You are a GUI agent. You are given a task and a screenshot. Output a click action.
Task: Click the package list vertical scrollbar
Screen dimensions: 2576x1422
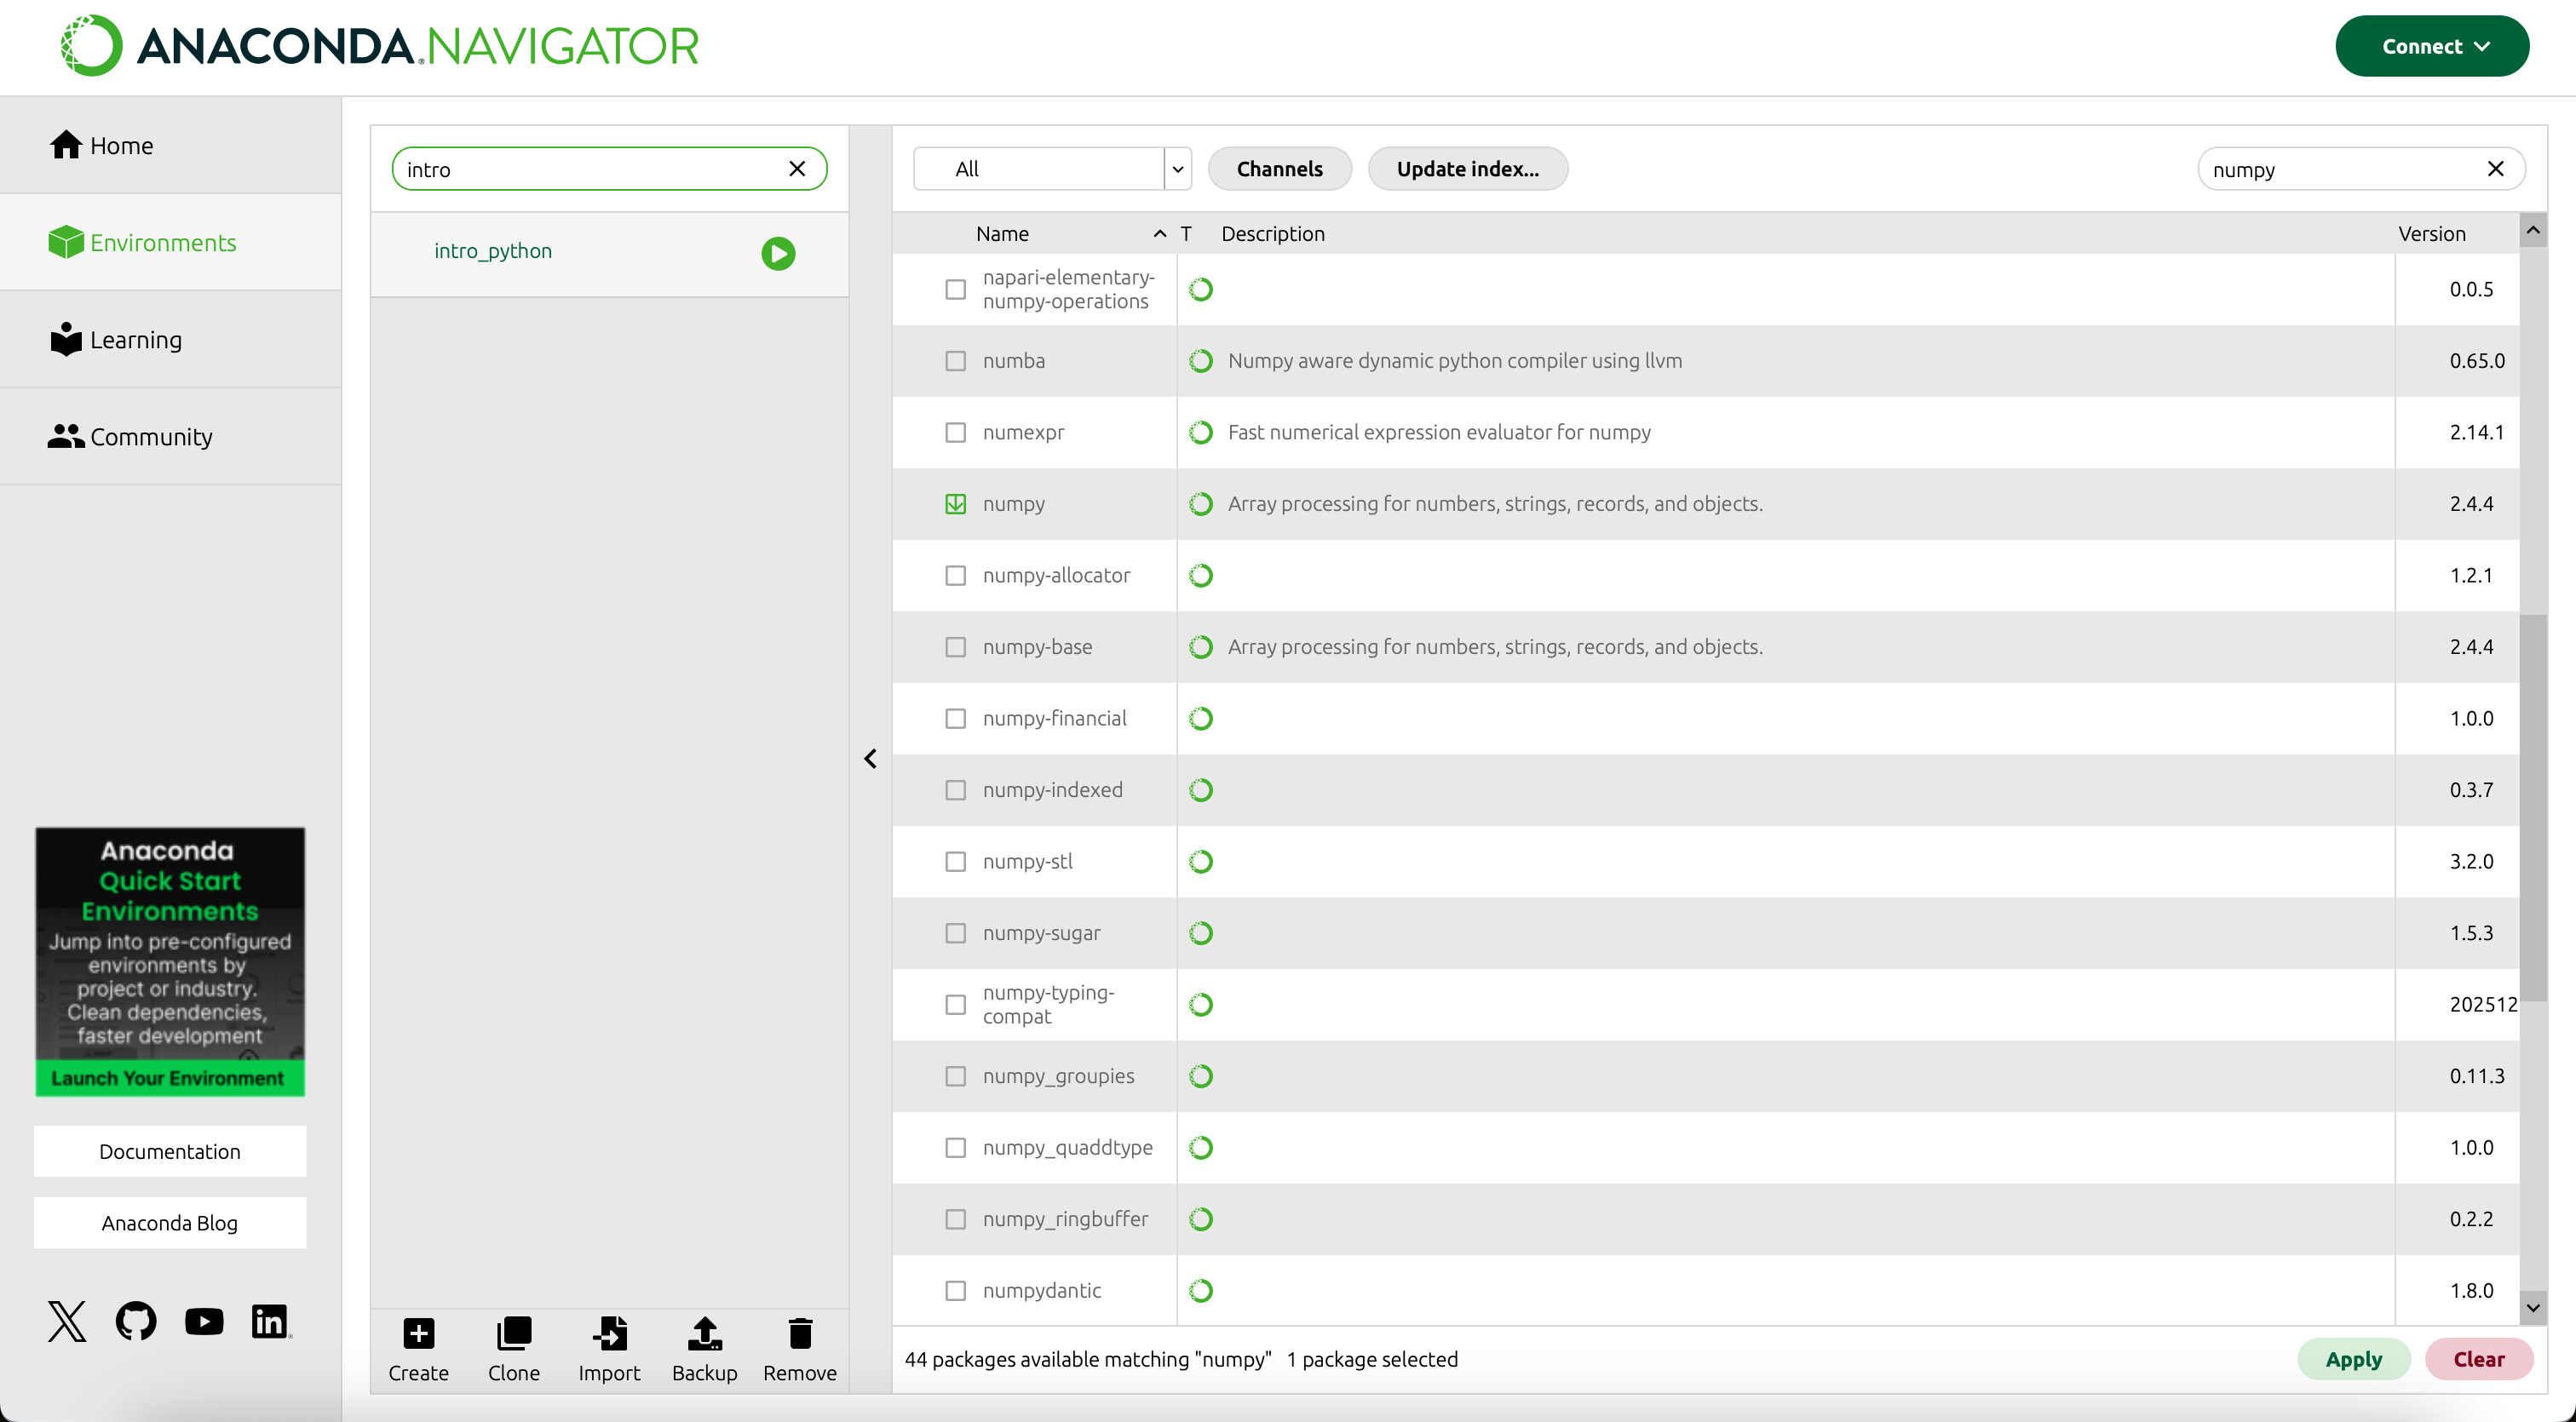[2532, 807]
